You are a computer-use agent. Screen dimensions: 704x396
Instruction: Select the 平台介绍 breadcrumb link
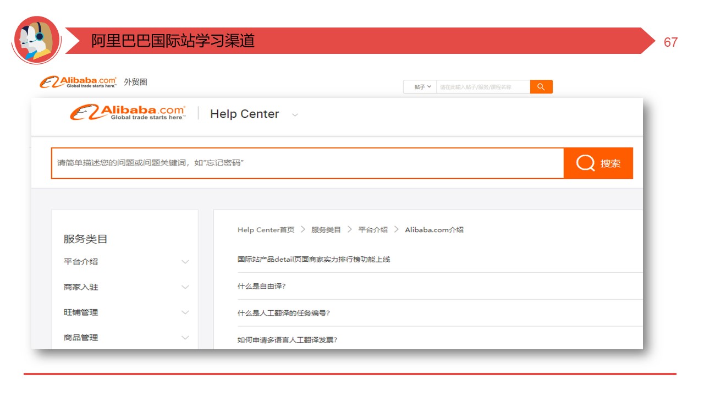373,230
